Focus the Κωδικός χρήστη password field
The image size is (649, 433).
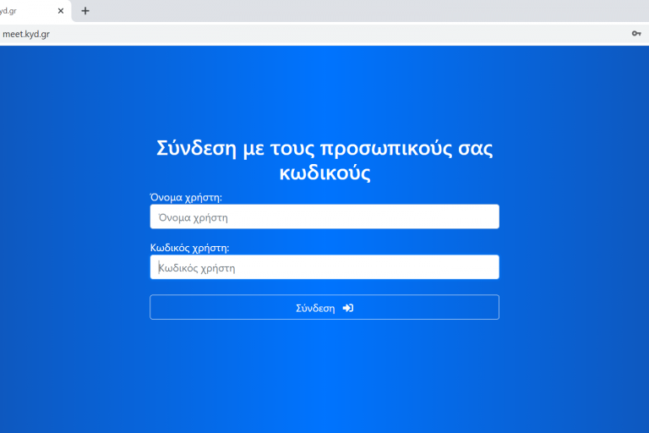(x=324, y=267)
